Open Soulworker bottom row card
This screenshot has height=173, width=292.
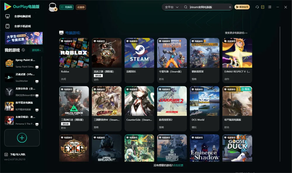click(x=139, y=148)
